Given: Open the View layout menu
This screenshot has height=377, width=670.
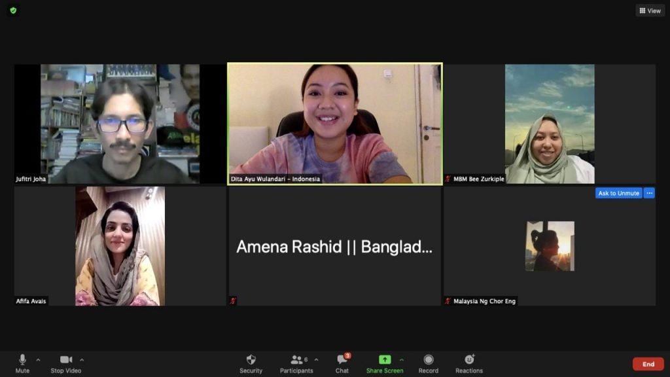Looking at the screenshot, I should (650, 10).
